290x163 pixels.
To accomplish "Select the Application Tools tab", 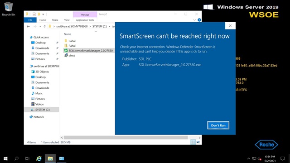I will (85, 20).
